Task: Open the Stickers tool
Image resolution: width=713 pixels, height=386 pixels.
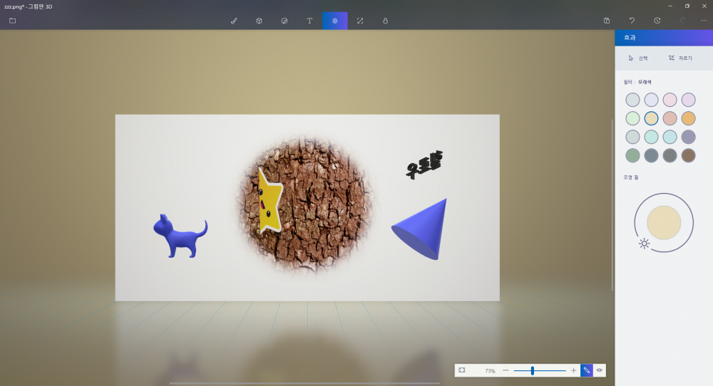Action: point(284,21)
